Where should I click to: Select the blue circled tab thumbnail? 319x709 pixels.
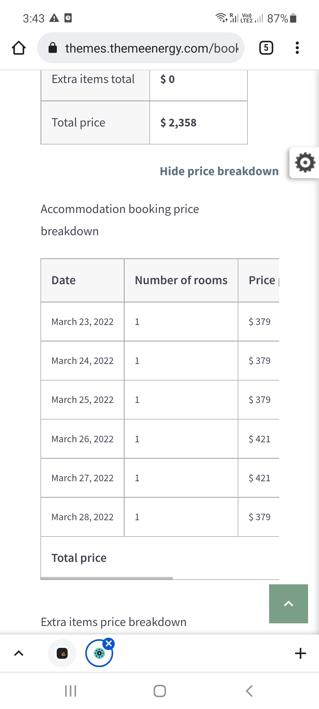click(99, 653)
